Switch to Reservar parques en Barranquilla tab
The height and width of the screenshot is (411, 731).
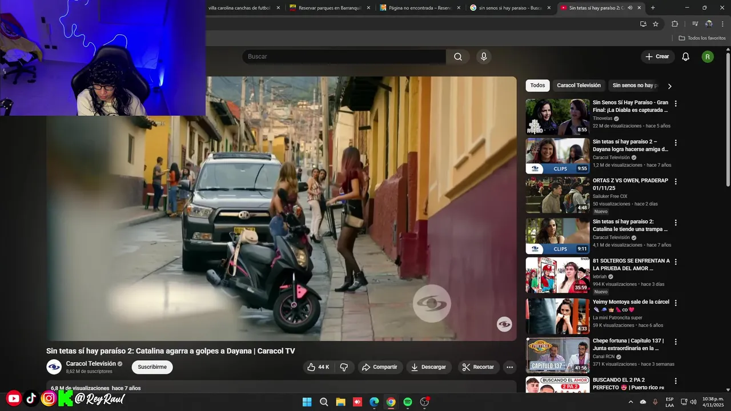(x=330, y=8)
